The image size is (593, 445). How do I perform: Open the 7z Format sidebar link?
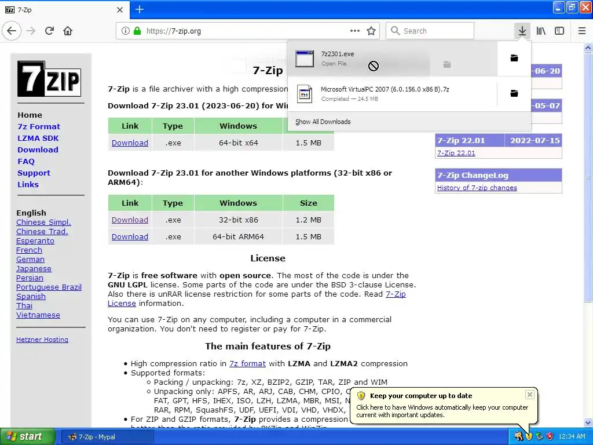point(39,127)
